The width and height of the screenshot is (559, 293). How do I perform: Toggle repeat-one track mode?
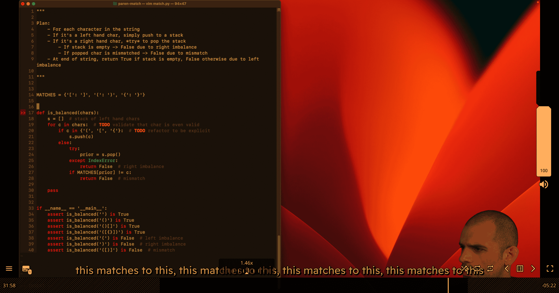pos(490,269)
